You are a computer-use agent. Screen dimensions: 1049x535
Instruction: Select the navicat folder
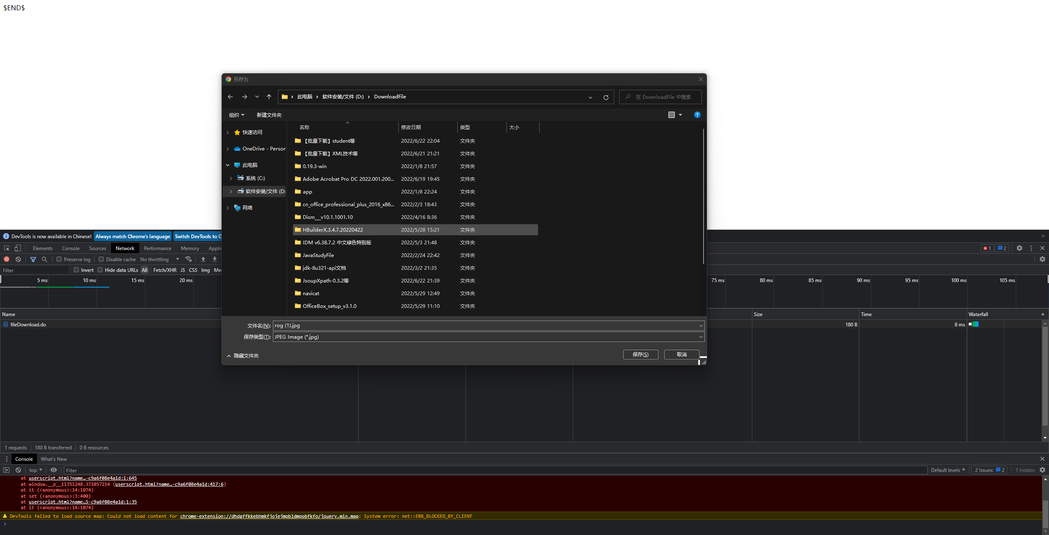(x=415, y=294)
